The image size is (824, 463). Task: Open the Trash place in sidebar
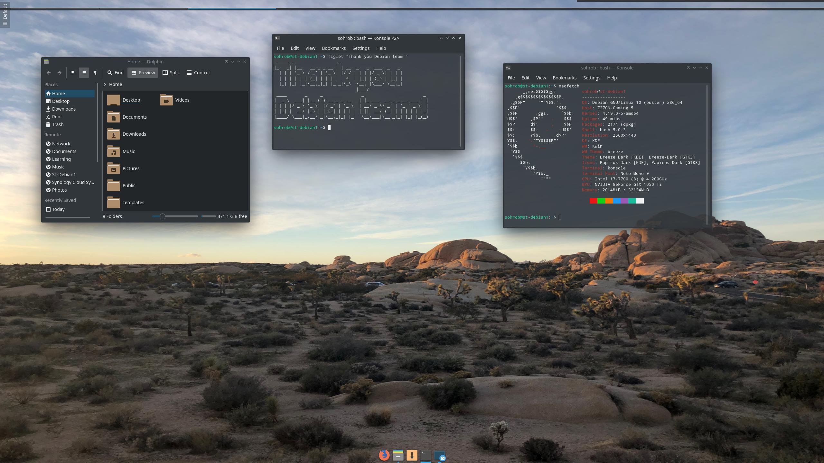click(58, 124)
